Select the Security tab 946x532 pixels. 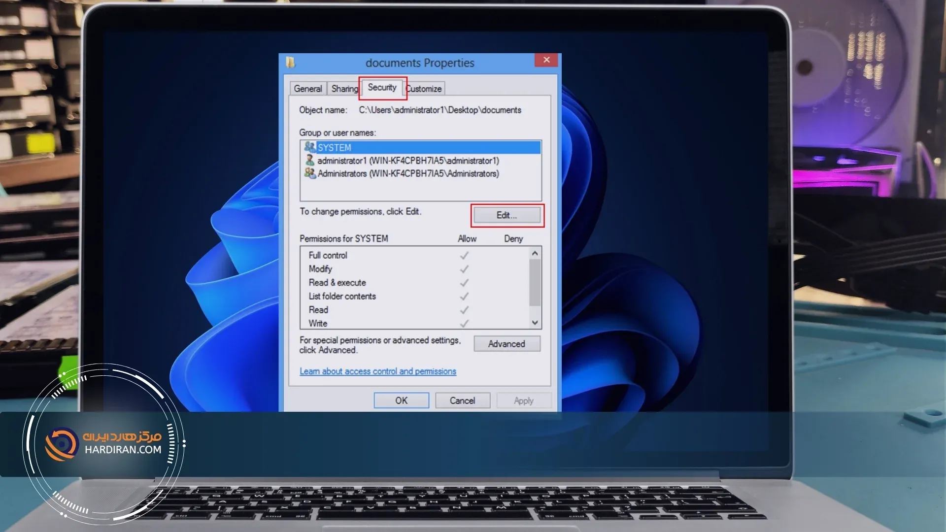[x=383, y=88]
